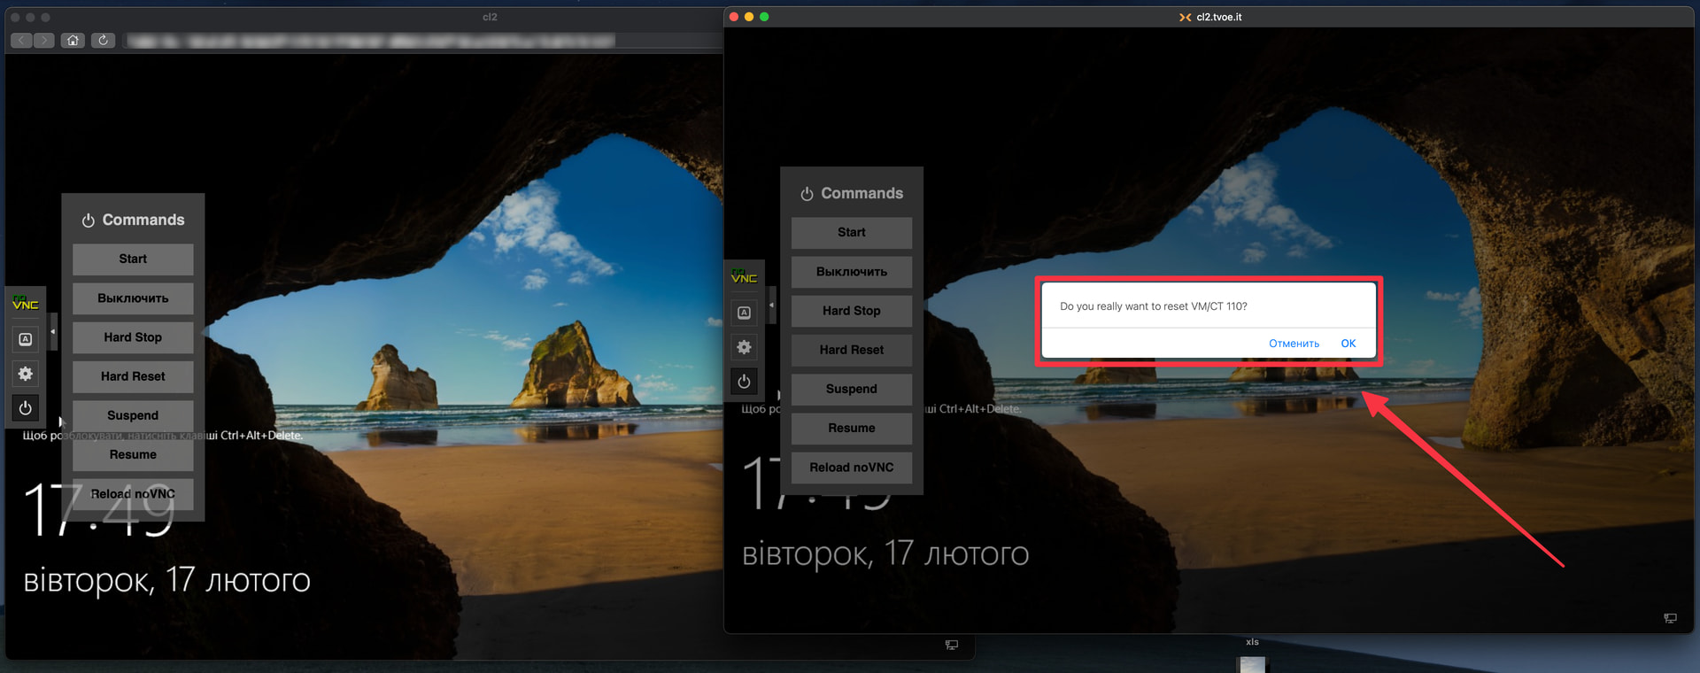
Task: Click Suspend in the right Commands panel
Action: tap(851, 389)
